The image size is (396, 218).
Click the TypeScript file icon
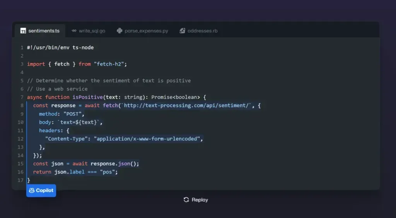tap(23, 31)
